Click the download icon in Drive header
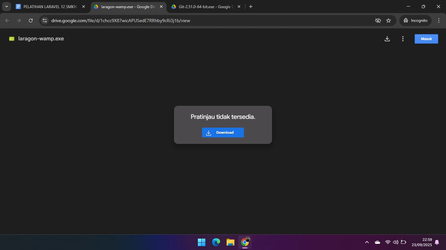446x250 pixels. [387, 39]
